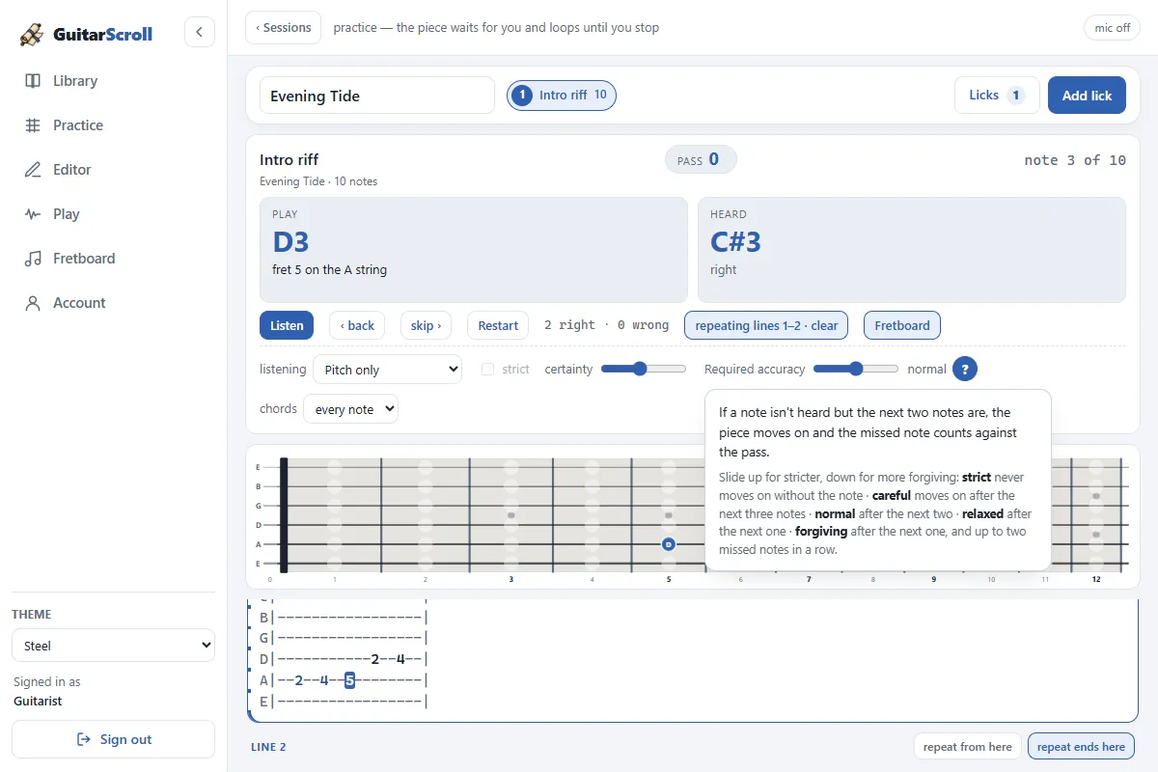
Task: Edit the Evening Tide title field
Action: pyautogui.click(x=377, y=96)
